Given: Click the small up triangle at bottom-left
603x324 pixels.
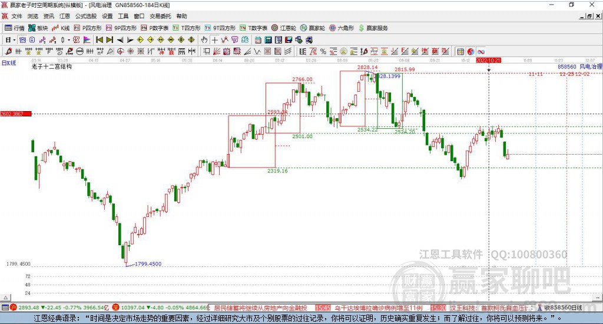Looking at the screenshot, I should [x=6, y=298].
